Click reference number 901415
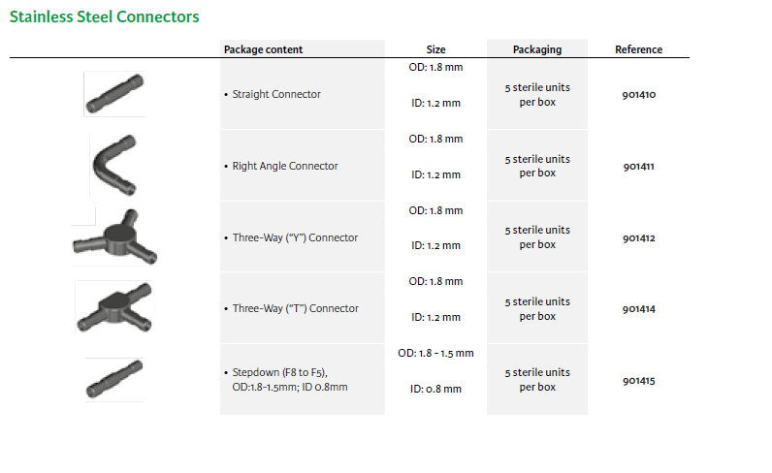The width and height of the screenshot is (772, 473). click(x=639, y=381)
